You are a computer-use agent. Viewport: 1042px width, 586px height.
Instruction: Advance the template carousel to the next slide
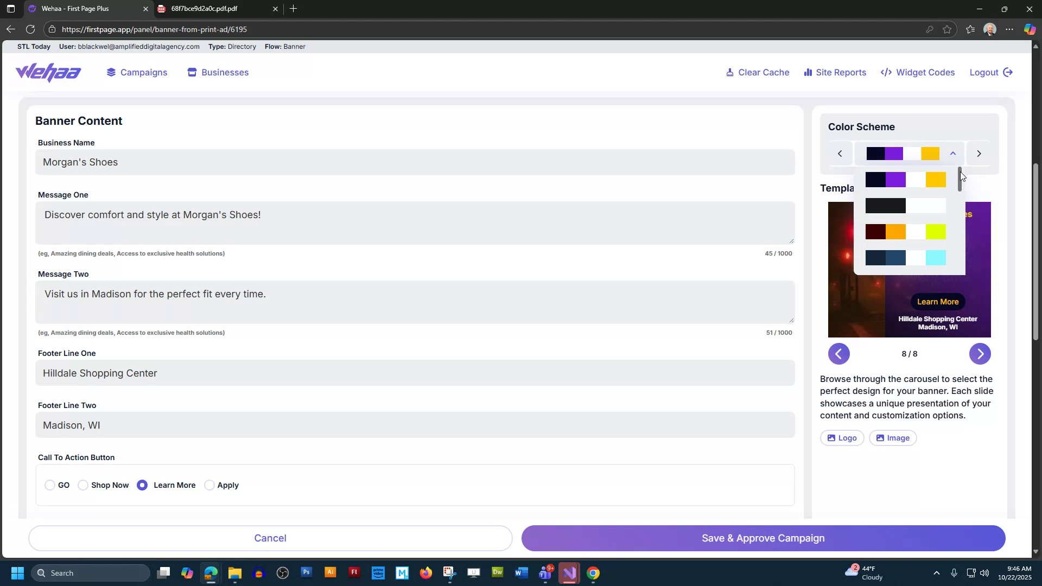pyautogui.click(x=980, y=353)
